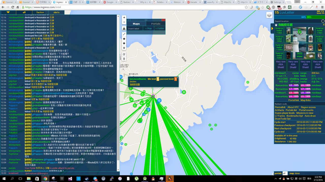Viewport: 325px width, 182px height.
Task: Open the Portals bookmarks tab
Action: click(156, 24)
